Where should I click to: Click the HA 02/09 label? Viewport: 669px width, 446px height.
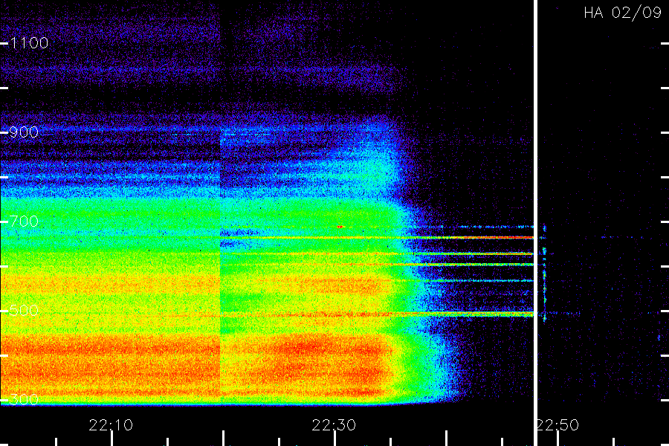(622, 13)
